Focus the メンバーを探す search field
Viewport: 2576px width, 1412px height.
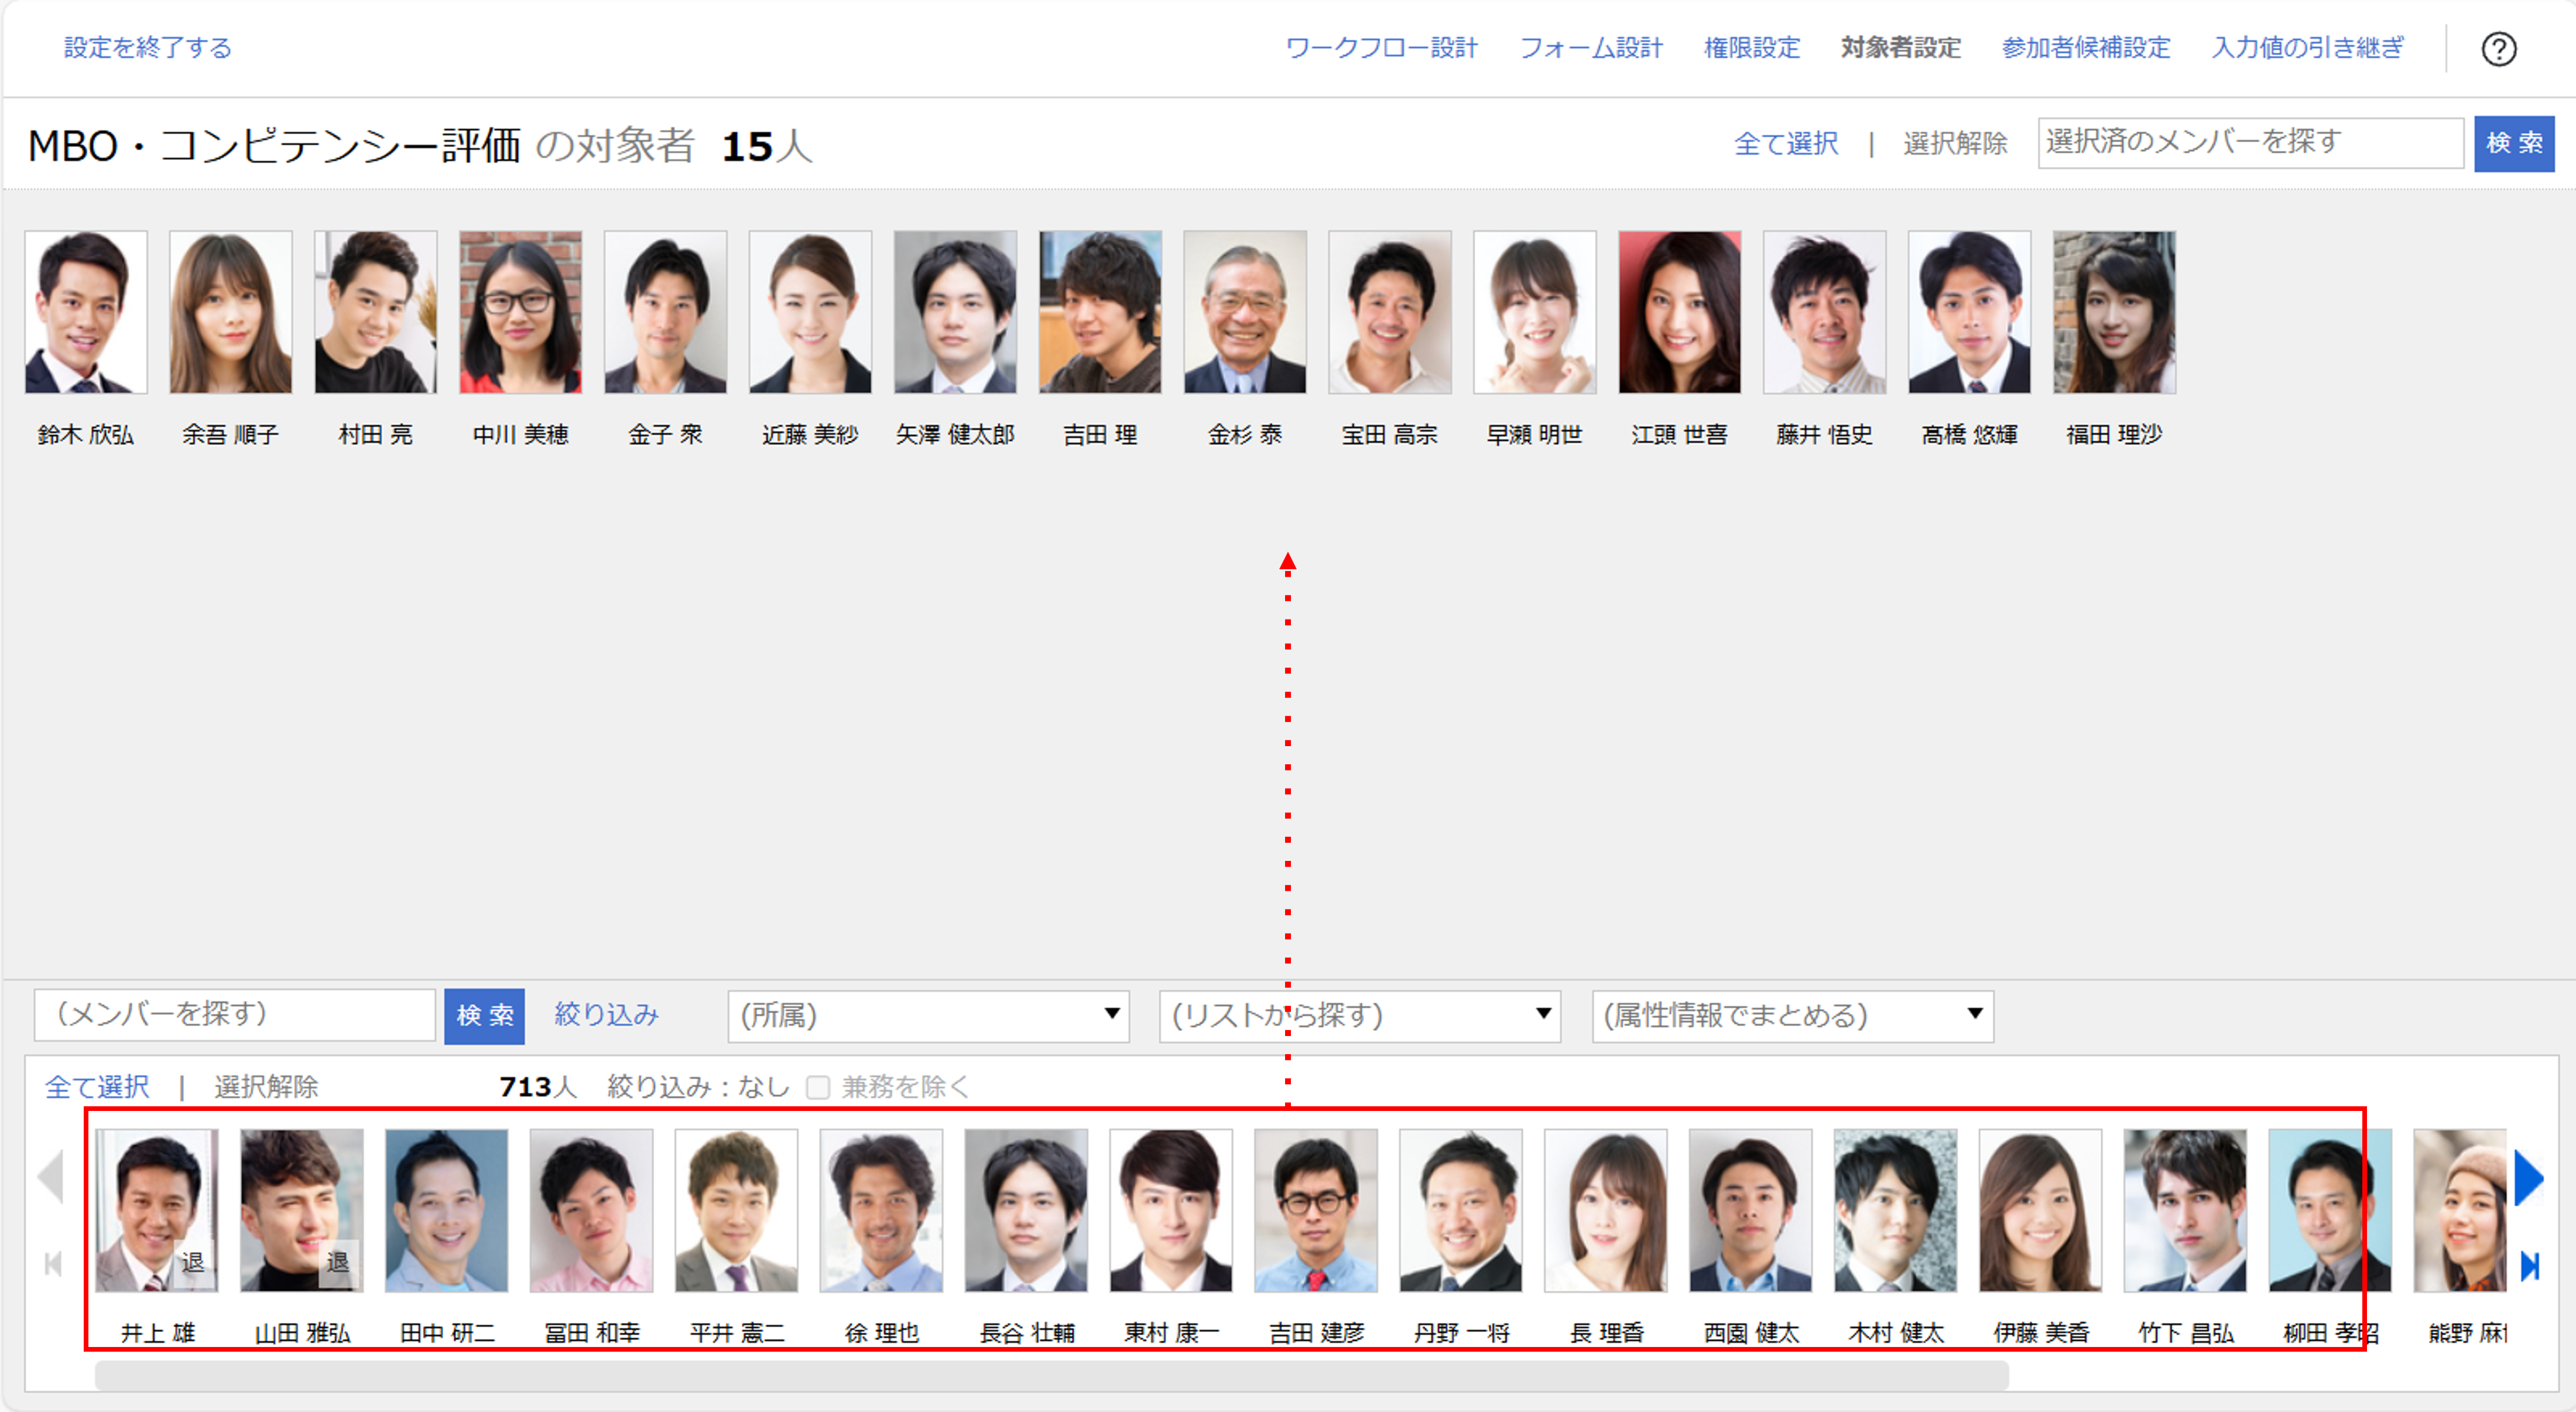click(234, 1014)
